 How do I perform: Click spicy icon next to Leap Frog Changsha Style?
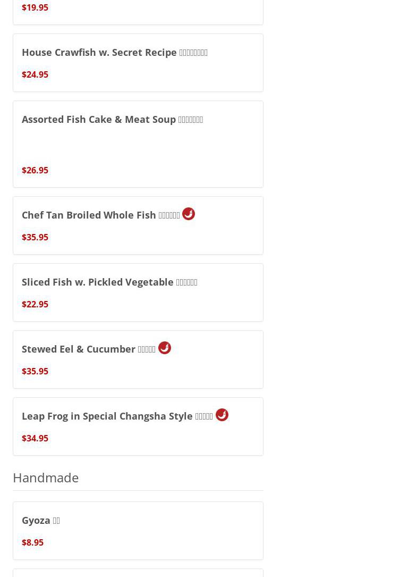tap(222, 415)
